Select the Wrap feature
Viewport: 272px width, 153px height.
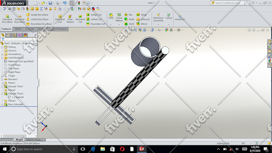tap(141, 15)
